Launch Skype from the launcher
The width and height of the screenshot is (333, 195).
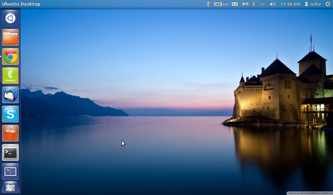[10, 114]
